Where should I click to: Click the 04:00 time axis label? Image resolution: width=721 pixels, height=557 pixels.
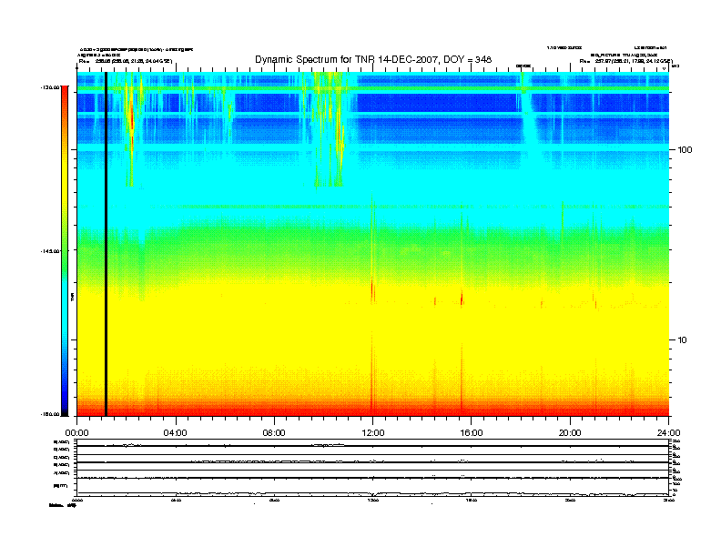point(176,433)
